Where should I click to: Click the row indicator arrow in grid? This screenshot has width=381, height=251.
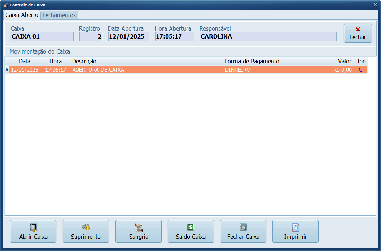[7, 70]
